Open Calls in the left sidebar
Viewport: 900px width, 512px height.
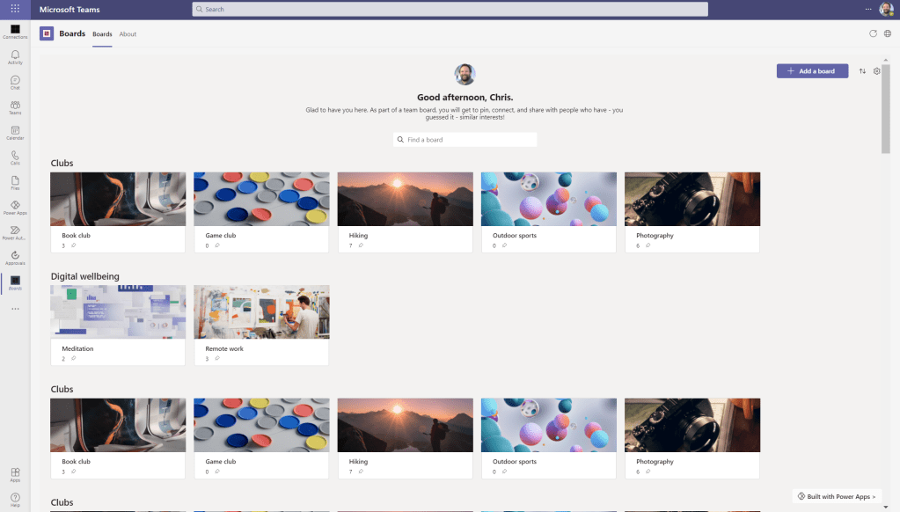pyautogui.click(x=15, y=157)
